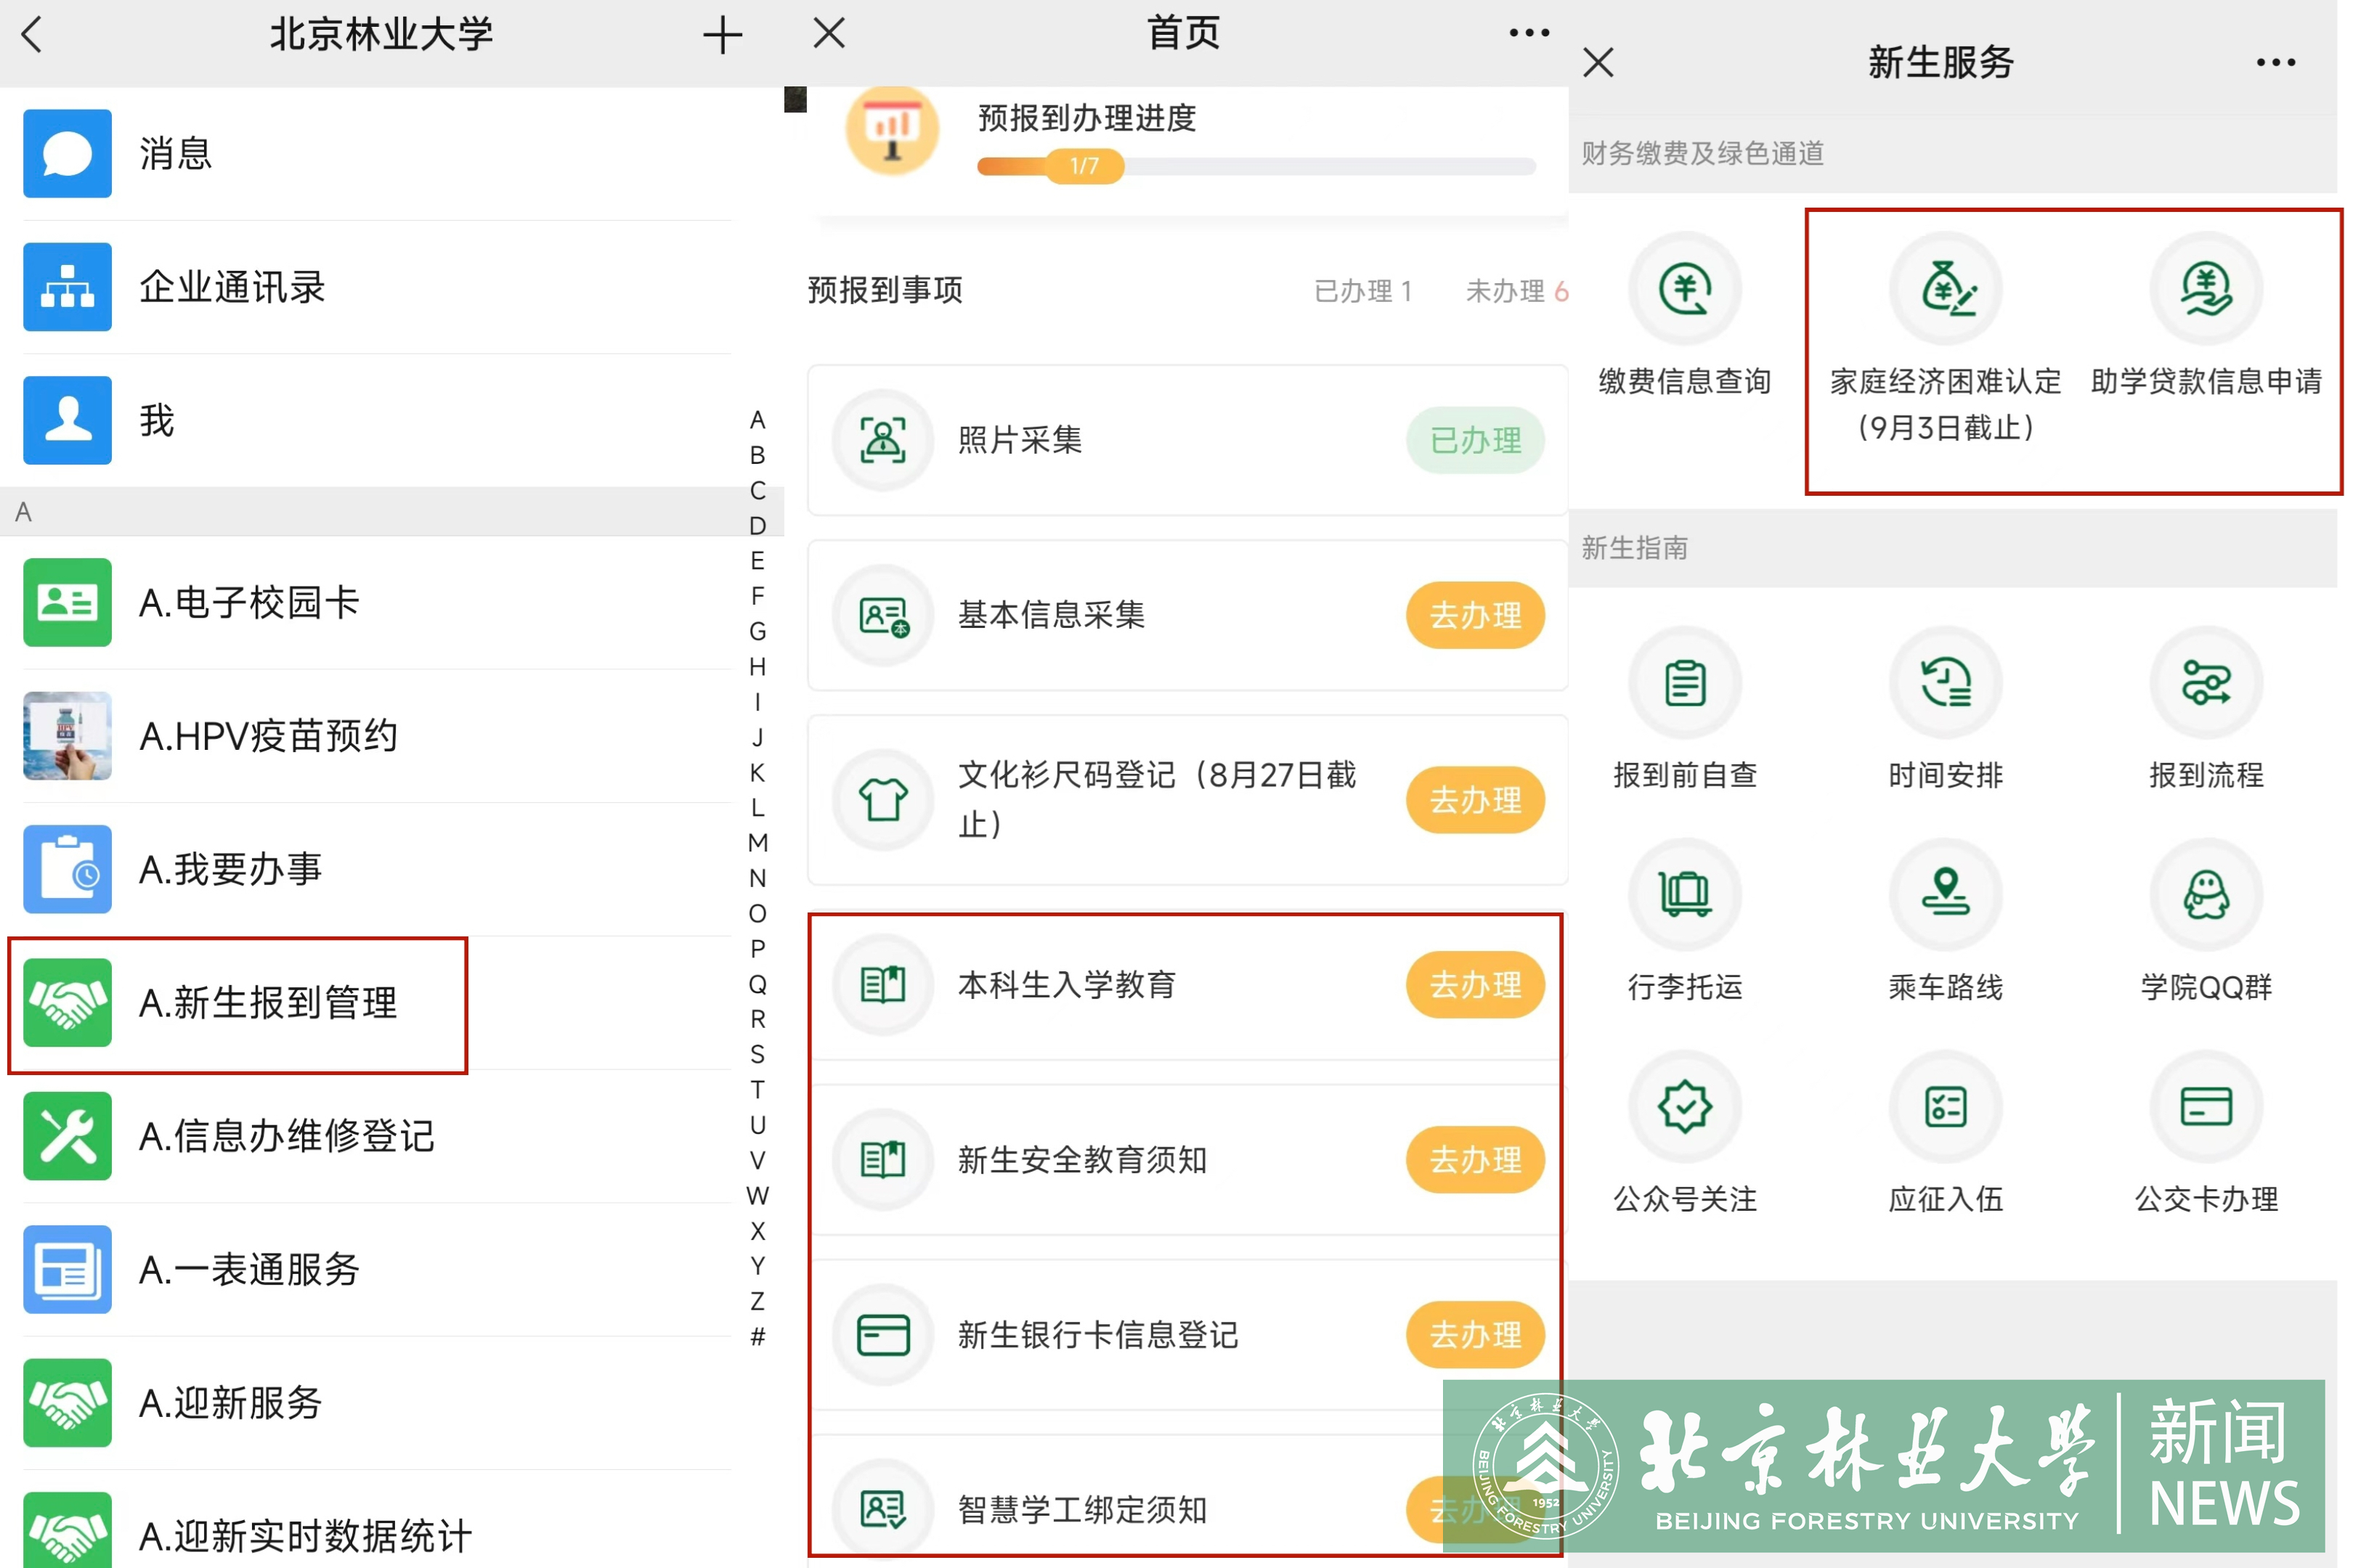2353x1568 pixels.
Task: Open 企业通讯录 contacts directory
Action: click(67, 287)
